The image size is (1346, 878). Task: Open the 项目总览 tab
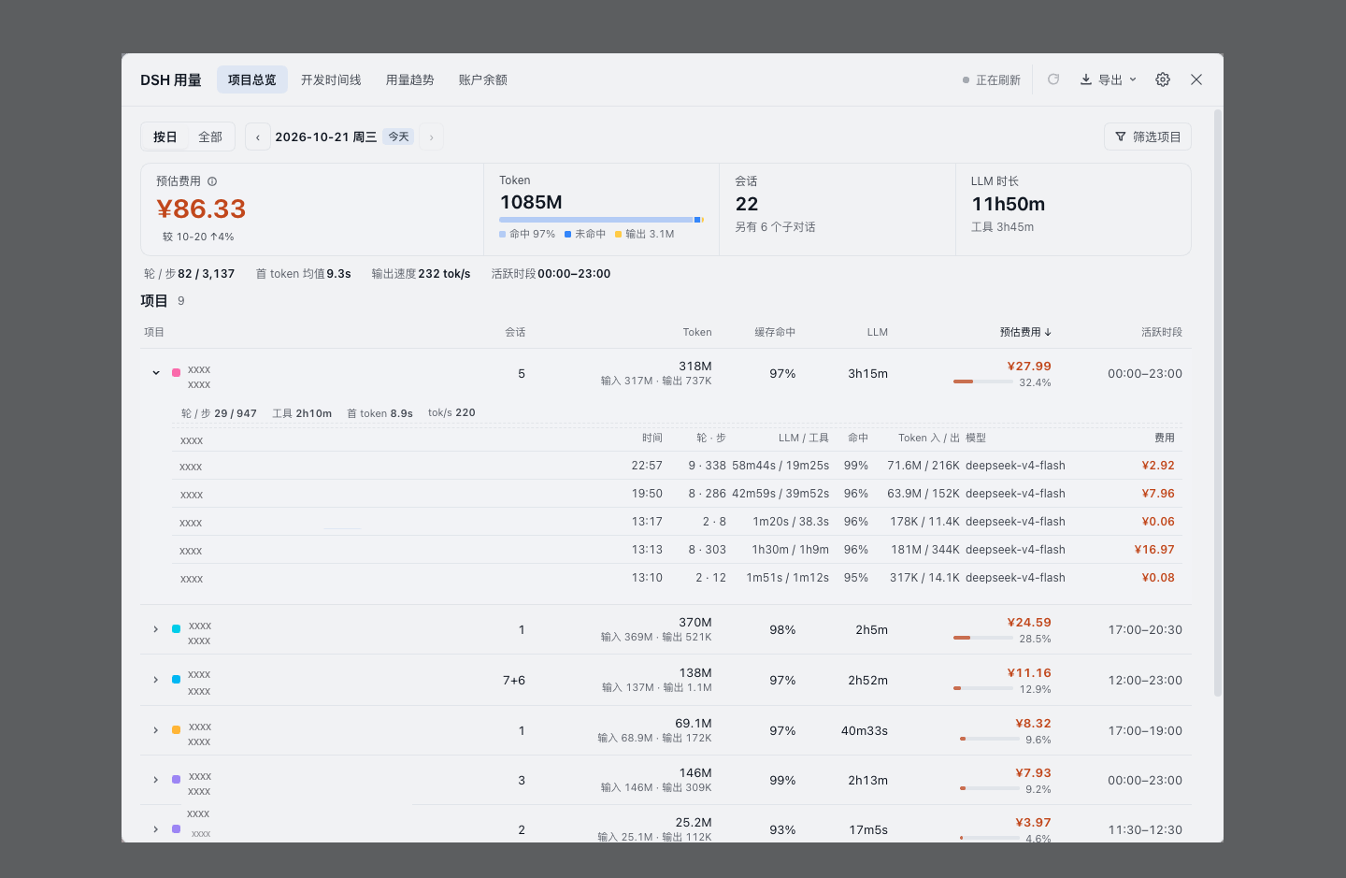coord(252,79)
